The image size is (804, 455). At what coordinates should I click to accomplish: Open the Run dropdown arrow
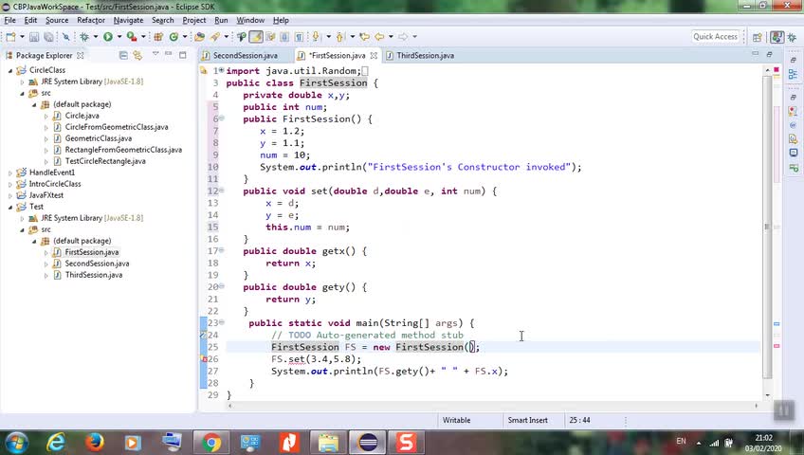[x=119, y=37]
